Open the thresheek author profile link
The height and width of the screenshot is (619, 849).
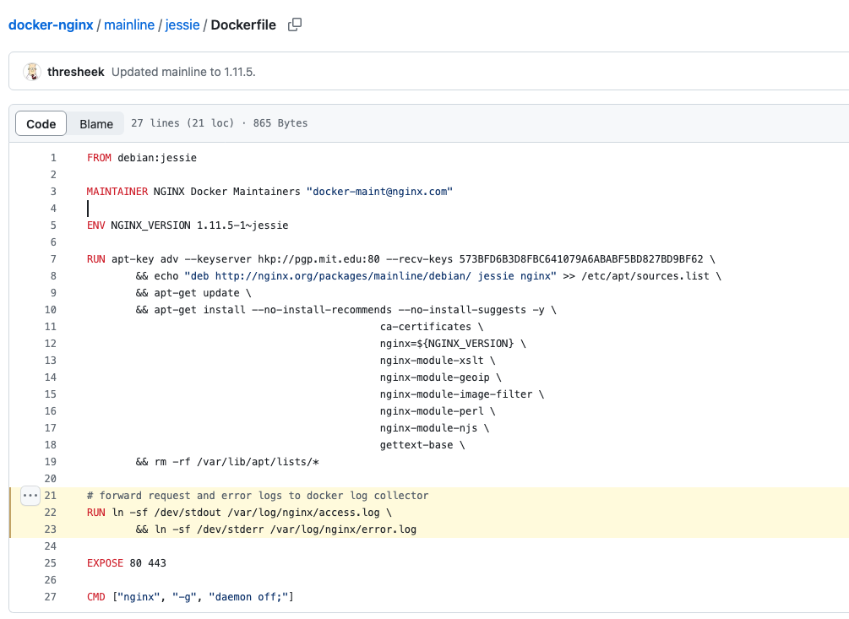(76, 72)
